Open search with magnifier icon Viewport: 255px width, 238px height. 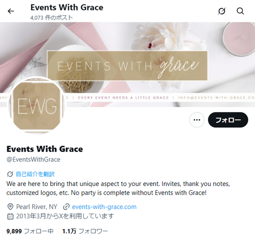point(240,11)
